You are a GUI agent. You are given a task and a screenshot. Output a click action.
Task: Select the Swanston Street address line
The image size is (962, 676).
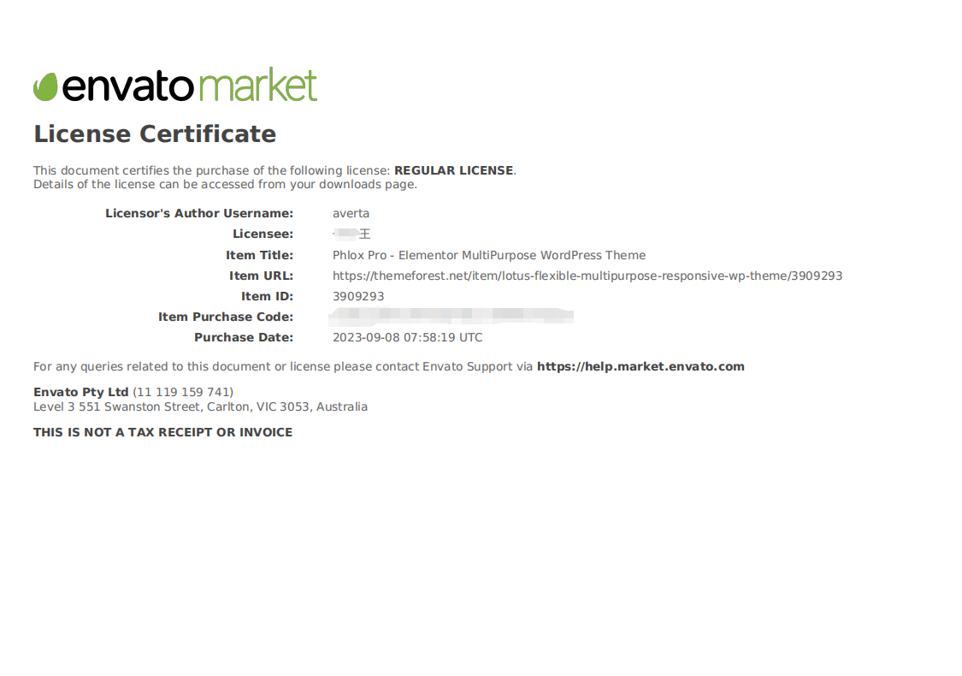click(x=200, y=406)
